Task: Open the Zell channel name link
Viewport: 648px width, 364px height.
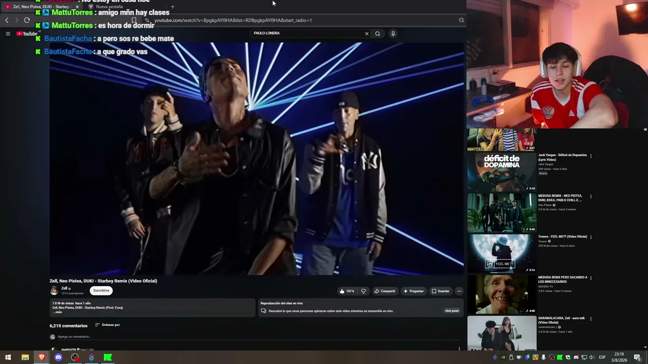Action: coord(64,288)
